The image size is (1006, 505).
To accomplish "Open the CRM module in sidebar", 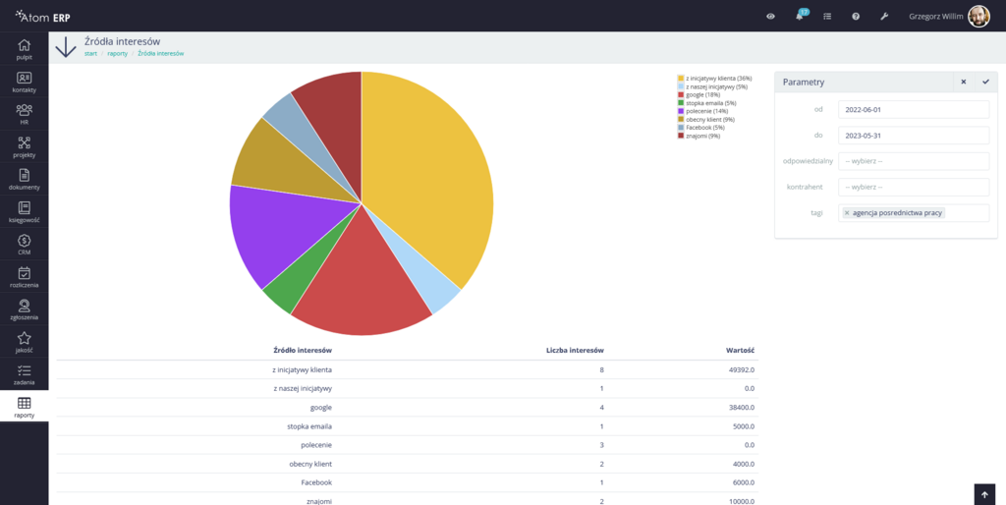I will click(x=24, y=245).
